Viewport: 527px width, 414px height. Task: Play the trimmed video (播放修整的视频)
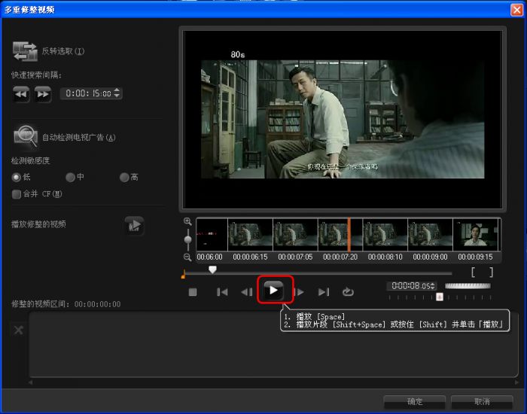pyautogui.click(x=134, y=225)
